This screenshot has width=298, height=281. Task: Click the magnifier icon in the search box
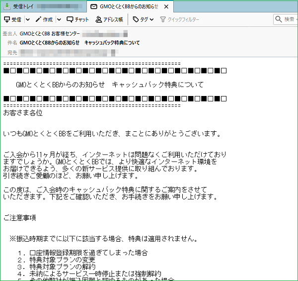(x=279, y=19)
